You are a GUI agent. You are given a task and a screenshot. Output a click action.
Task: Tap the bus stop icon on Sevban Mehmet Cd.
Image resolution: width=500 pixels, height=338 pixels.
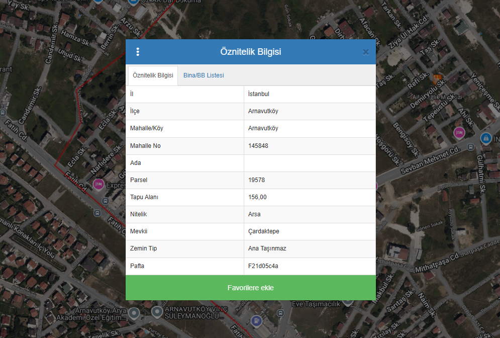point(470,147)
